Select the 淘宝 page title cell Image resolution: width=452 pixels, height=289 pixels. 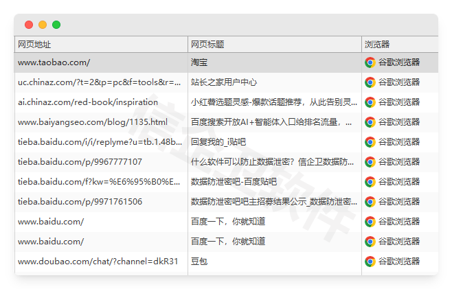(199, 62)
